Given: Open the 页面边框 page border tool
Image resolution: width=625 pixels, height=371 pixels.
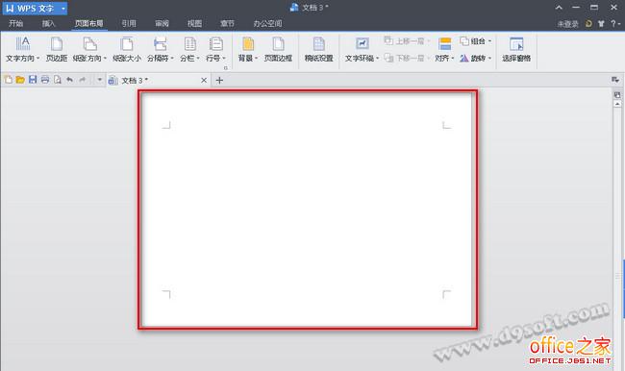Looking at the screenshot, I should [x=278, y=49].
